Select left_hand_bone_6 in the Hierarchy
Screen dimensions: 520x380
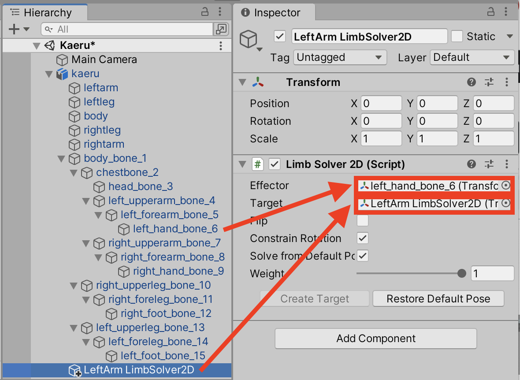174,229
